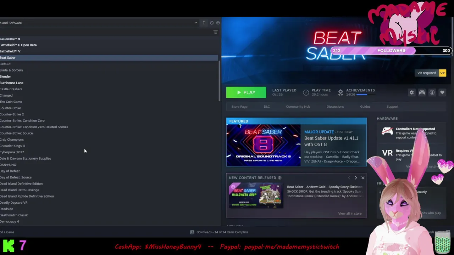Select Dale & Dawson Stationery Supplies
This screenshot has height=255, width=454.
coord(109,158)
